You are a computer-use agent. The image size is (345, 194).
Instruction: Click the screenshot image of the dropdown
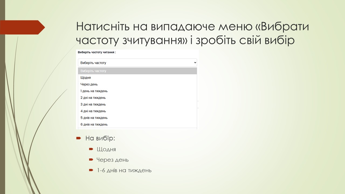[x=137, y=89]
